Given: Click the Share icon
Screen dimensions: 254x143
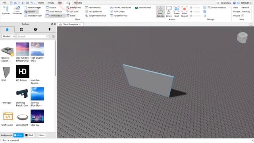Looking at the screenshot, I should click(x=238, y=3).
